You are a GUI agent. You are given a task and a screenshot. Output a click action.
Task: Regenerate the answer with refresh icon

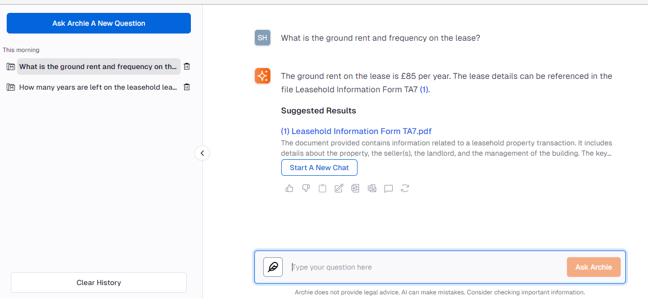click(405, 189)
